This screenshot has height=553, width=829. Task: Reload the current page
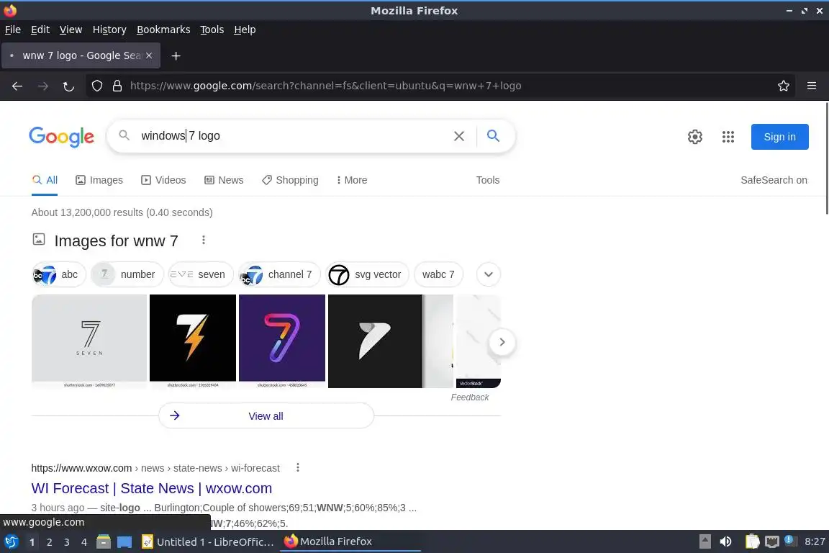69,86
